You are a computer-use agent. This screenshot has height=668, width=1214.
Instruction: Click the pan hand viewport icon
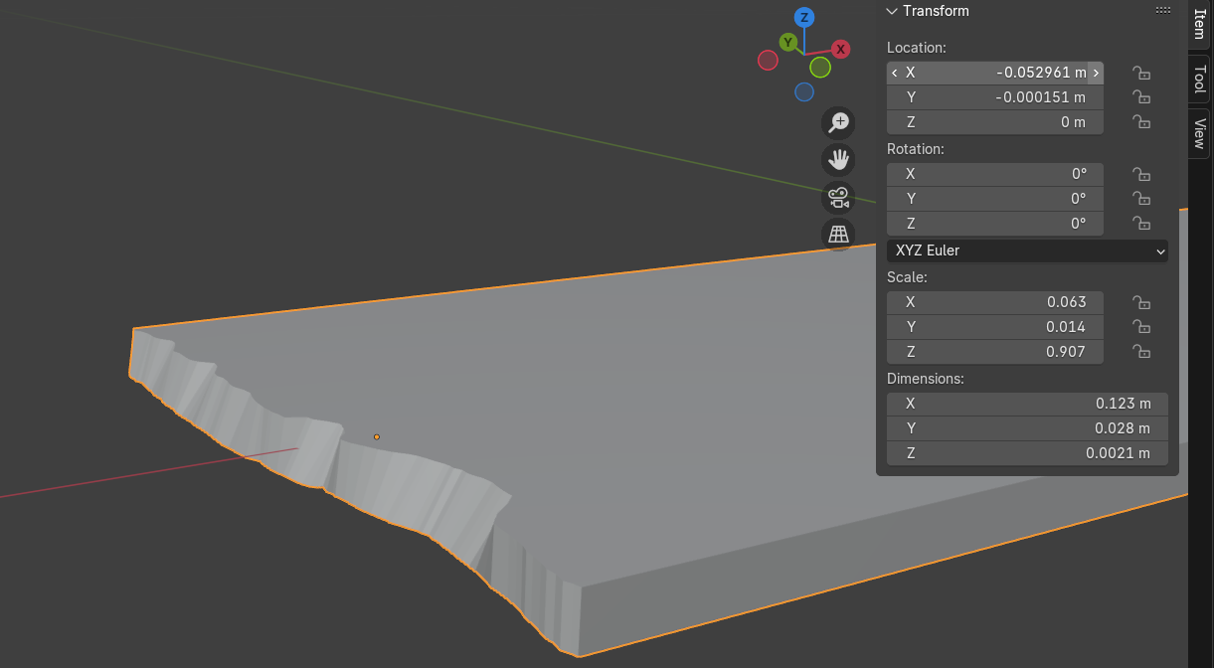click(x=839, y=159)
